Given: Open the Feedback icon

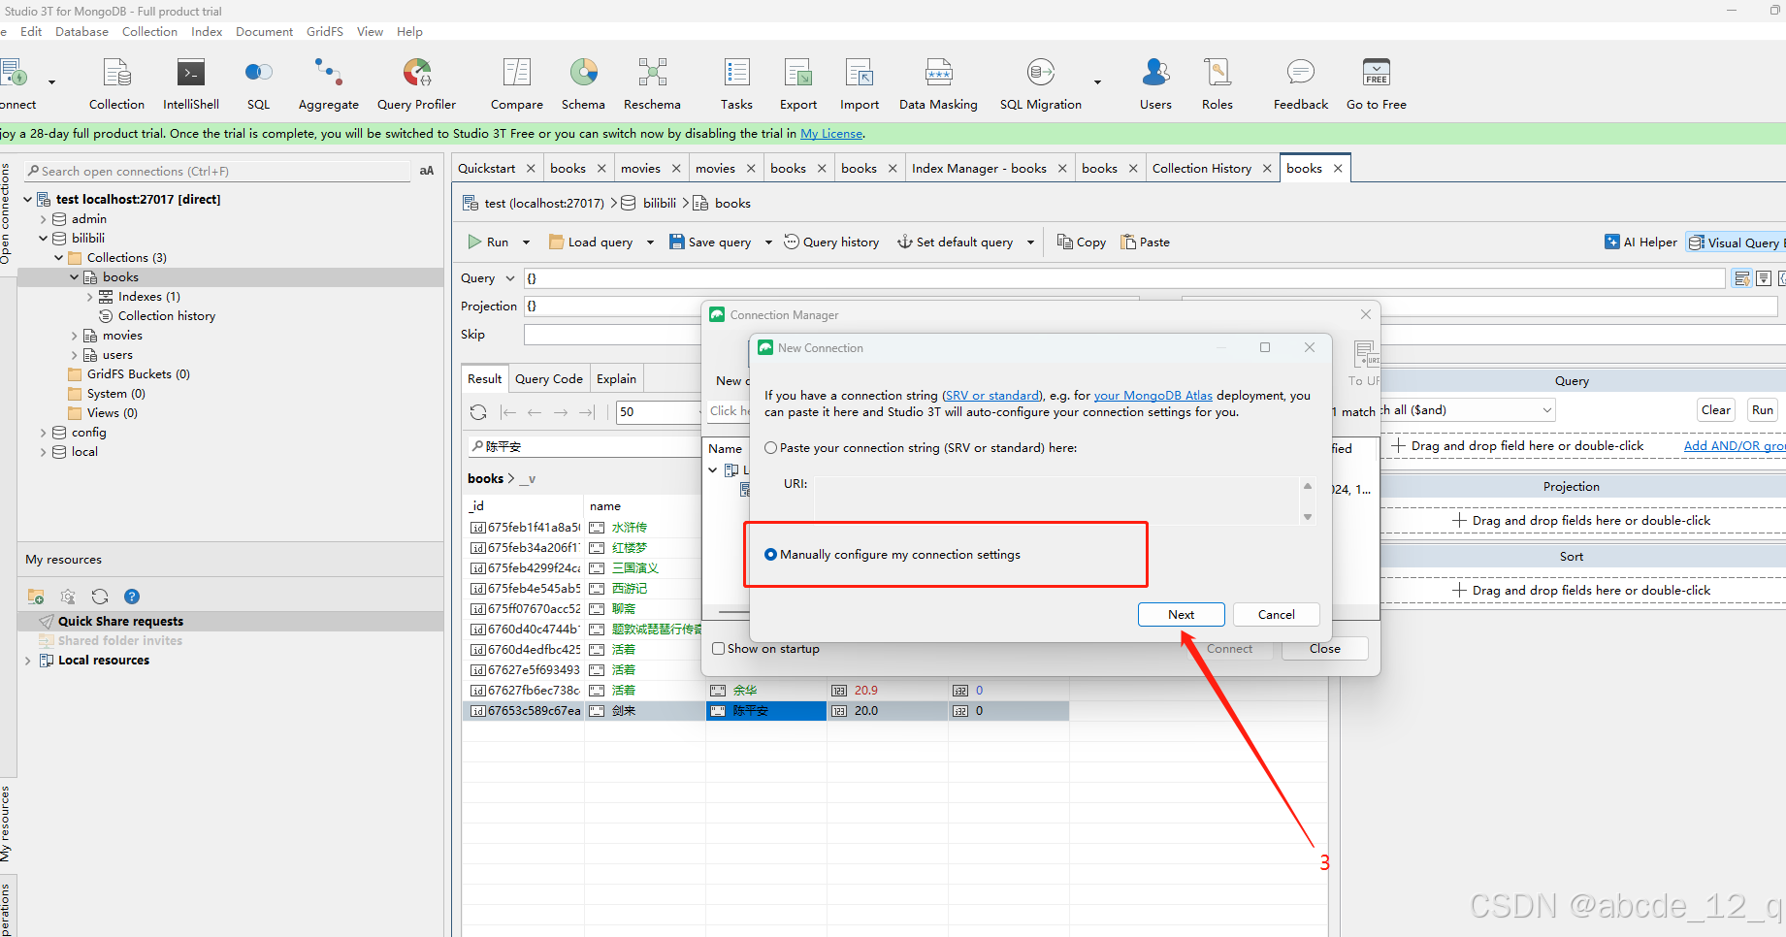Looking at the screenshot, I should 1301,83.
